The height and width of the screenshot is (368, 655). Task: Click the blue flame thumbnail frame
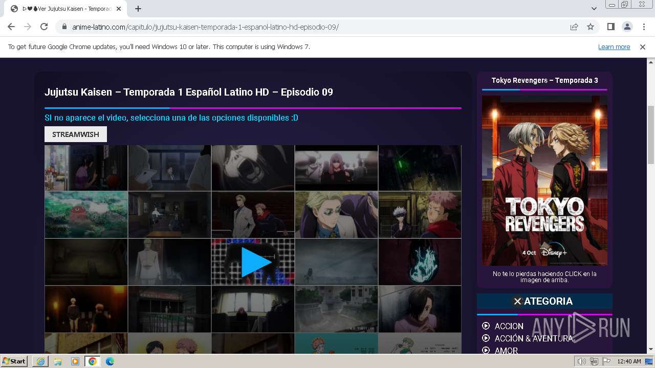420,262
